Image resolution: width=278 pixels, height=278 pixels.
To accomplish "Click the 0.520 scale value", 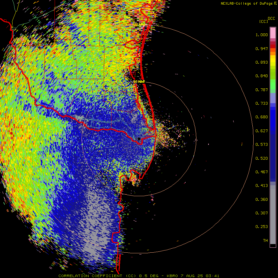I will click(x=262, y=158).
